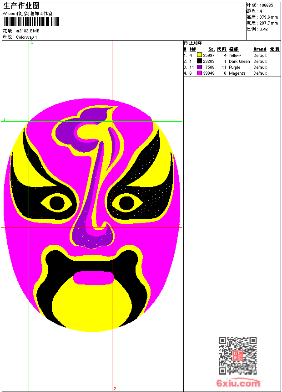Click the barcode under the Wilcom heading
This screenshot has width=282, height=392.
31,21
